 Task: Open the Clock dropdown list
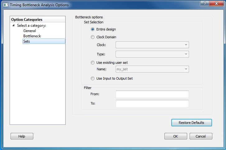152,45
